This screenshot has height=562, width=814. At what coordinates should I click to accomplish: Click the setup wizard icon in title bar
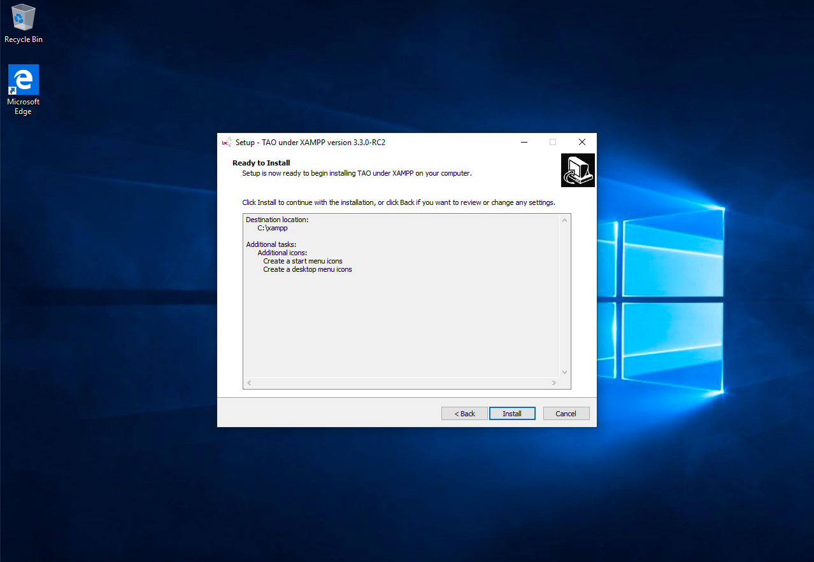coord(227,142)
